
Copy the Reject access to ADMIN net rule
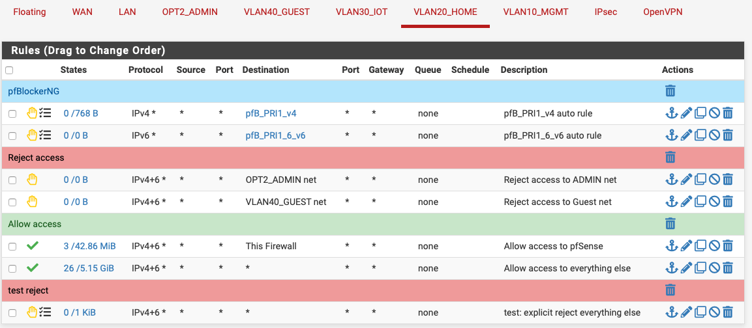tap(700, 180)
